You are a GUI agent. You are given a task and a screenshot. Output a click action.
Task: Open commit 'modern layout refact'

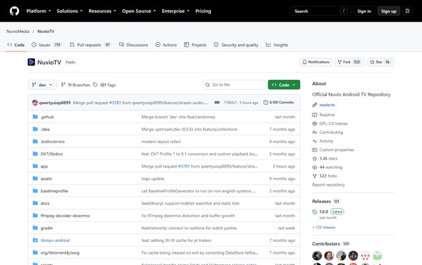pos(161,142)
